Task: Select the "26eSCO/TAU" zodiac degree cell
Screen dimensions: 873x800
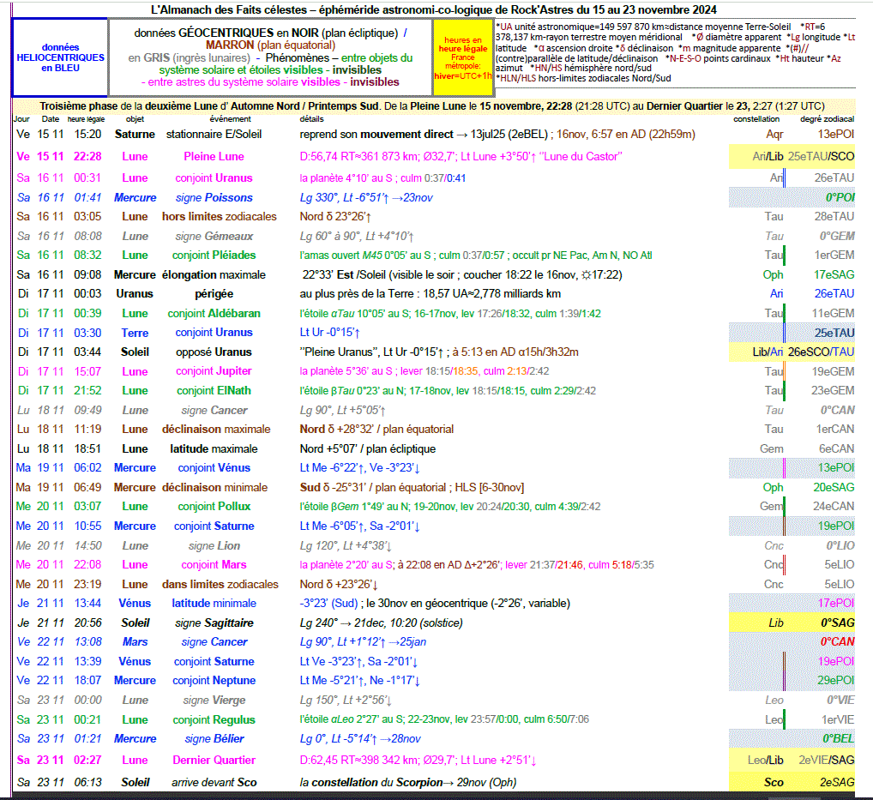Action: tap(821, 352)
